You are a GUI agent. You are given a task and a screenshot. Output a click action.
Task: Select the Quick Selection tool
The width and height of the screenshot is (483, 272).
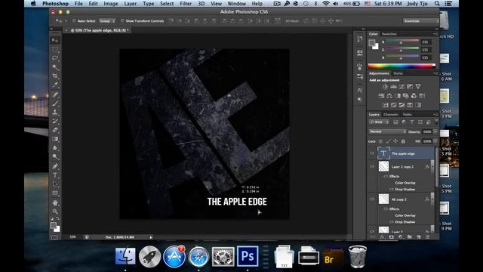point(55,67)
